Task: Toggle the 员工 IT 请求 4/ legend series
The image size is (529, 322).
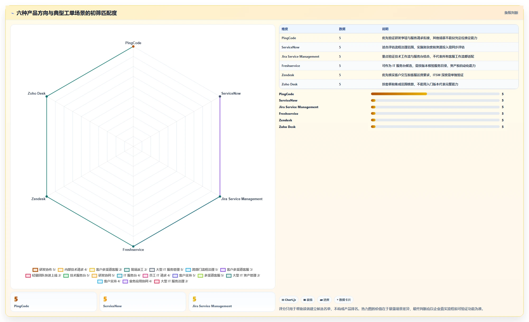Action: [x=156, y=275]
